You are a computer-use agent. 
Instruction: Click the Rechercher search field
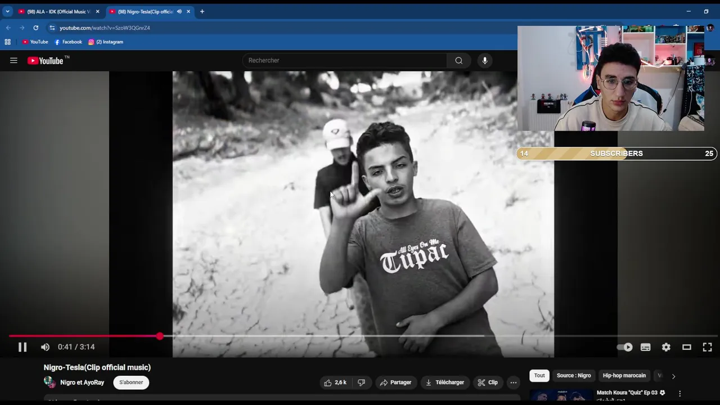pyautogui.click(x=344, y=60)
